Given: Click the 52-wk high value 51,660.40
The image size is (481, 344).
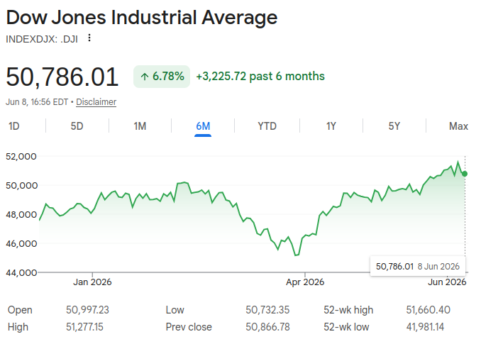Looking at the screenshot, I should coord(429,310).
